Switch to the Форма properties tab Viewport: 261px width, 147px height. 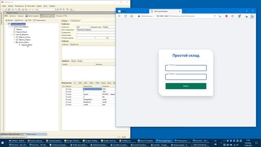click(x=64, y=21)
